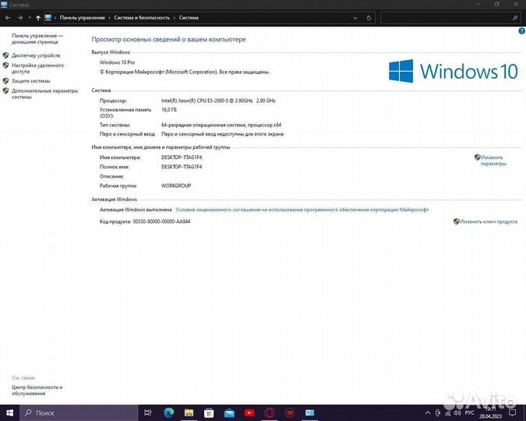Select 'Система' breadcrumb segment
526x421 pixels.
coord(189,18)
